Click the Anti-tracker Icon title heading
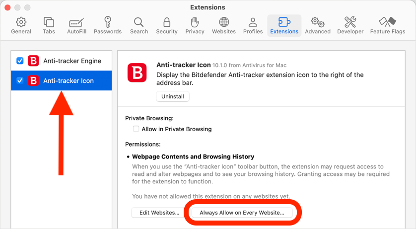The height and width of the screenshot is (229, 416). click(183, 65)
